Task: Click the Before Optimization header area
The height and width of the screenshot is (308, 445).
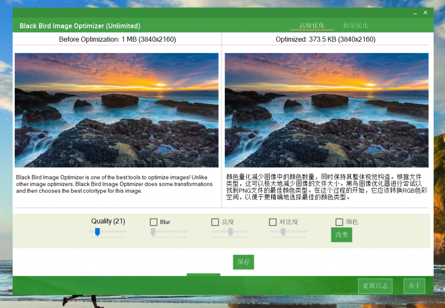Action: pyautogui.click(x=116, y=39)
